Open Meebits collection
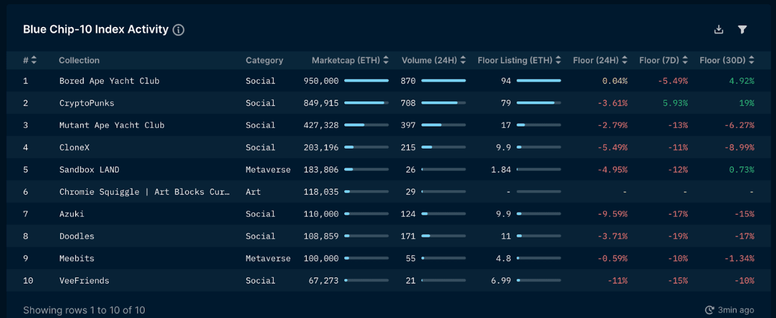 coord(76,259)
